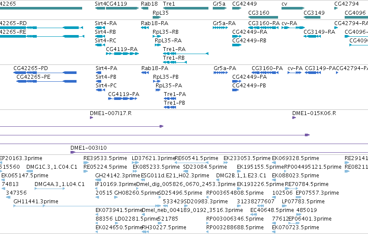368x234 pixels.
Task: Select EST ESG011d.E21_H02.3prime
Action: [x=144, y=180]
